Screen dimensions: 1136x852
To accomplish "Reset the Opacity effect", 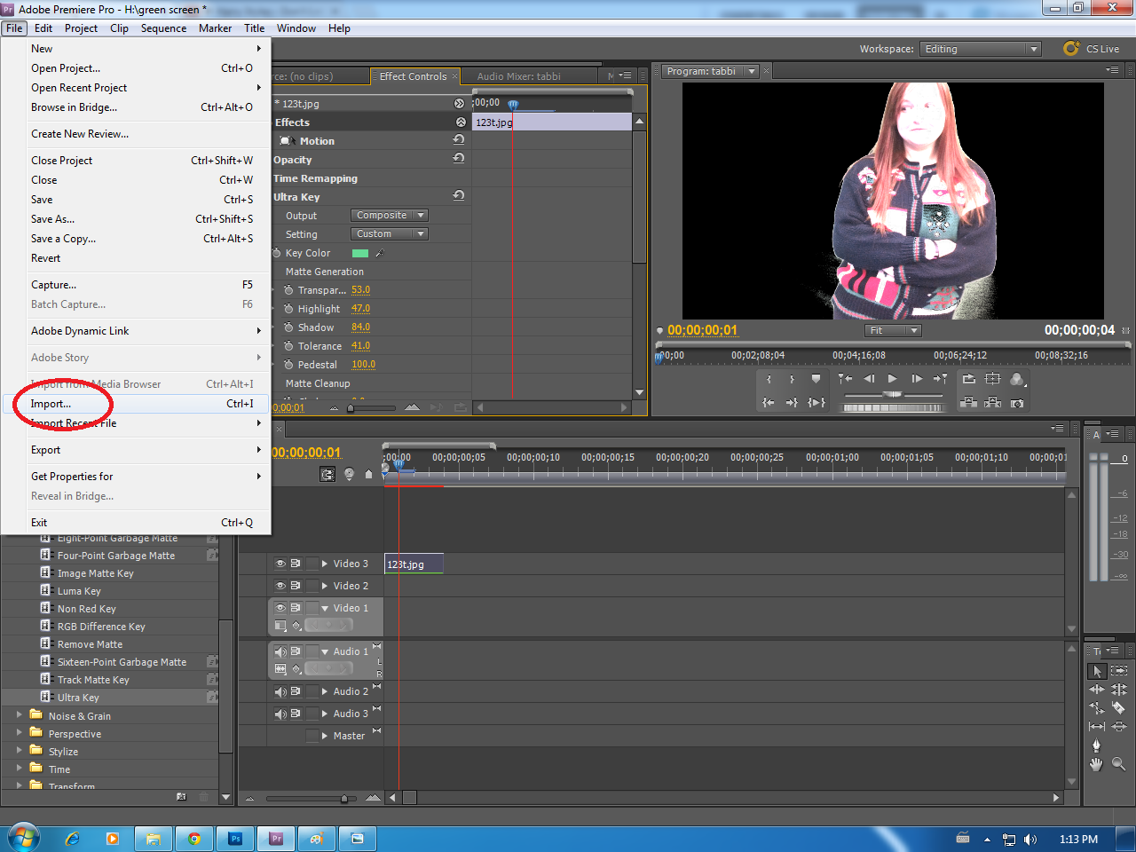I will (459, 159).
